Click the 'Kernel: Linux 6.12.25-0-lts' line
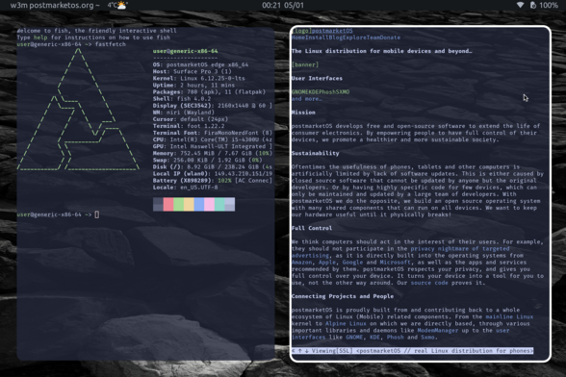 [199, 78]
